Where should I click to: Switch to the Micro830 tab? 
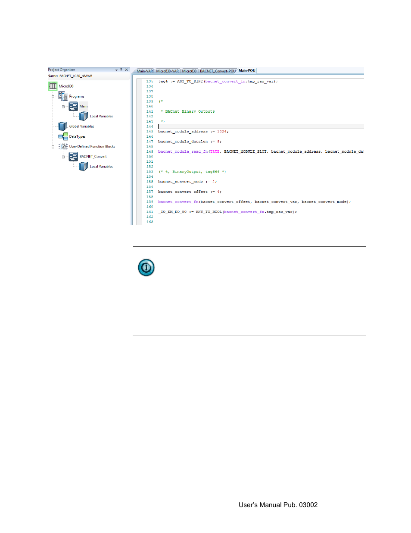pos(189,71)
